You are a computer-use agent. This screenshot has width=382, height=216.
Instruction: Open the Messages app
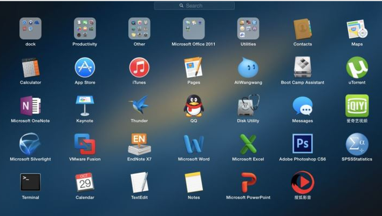[x=303, y=106]
